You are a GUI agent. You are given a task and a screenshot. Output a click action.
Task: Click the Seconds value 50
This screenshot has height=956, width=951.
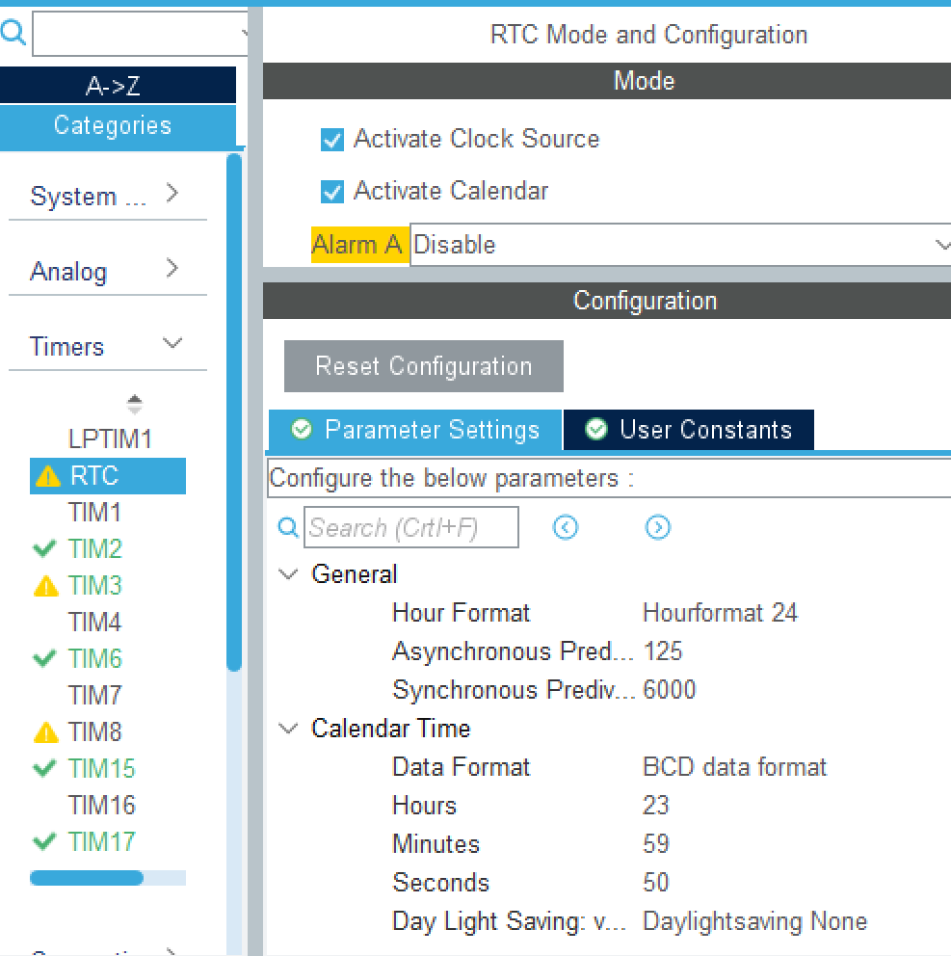pos(656,882)
